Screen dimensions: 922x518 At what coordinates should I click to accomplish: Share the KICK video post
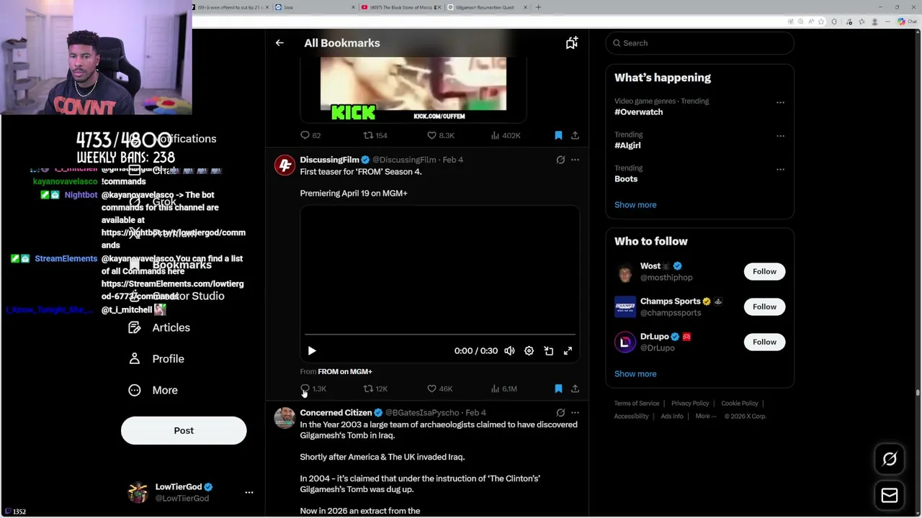[575, 135]
